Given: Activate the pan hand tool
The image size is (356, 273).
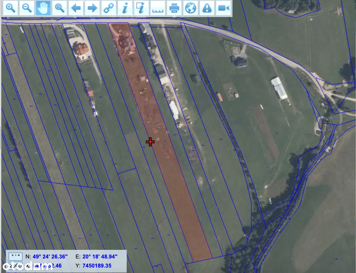Looking at the screenshot, I should pos(43,8).
